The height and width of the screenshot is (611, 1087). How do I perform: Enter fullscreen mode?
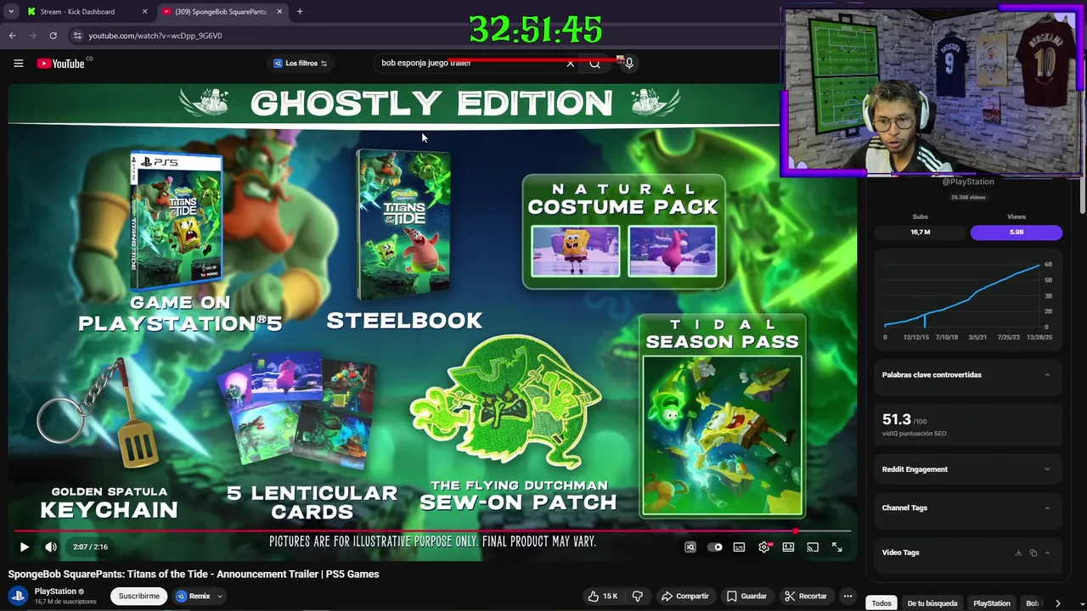(x=837, y=547)
